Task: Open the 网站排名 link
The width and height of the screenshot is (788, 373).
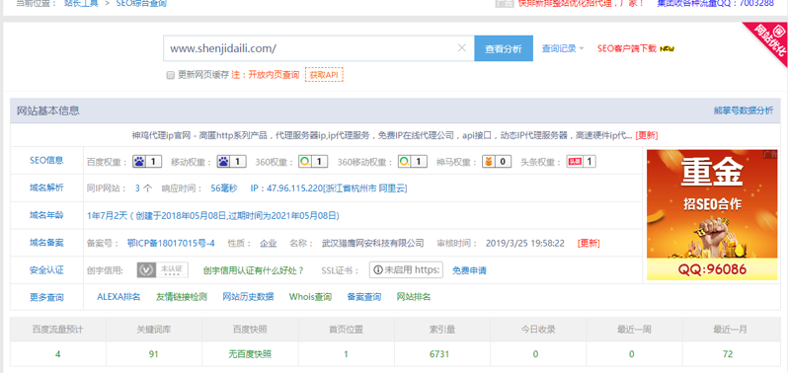Action: 414,297
